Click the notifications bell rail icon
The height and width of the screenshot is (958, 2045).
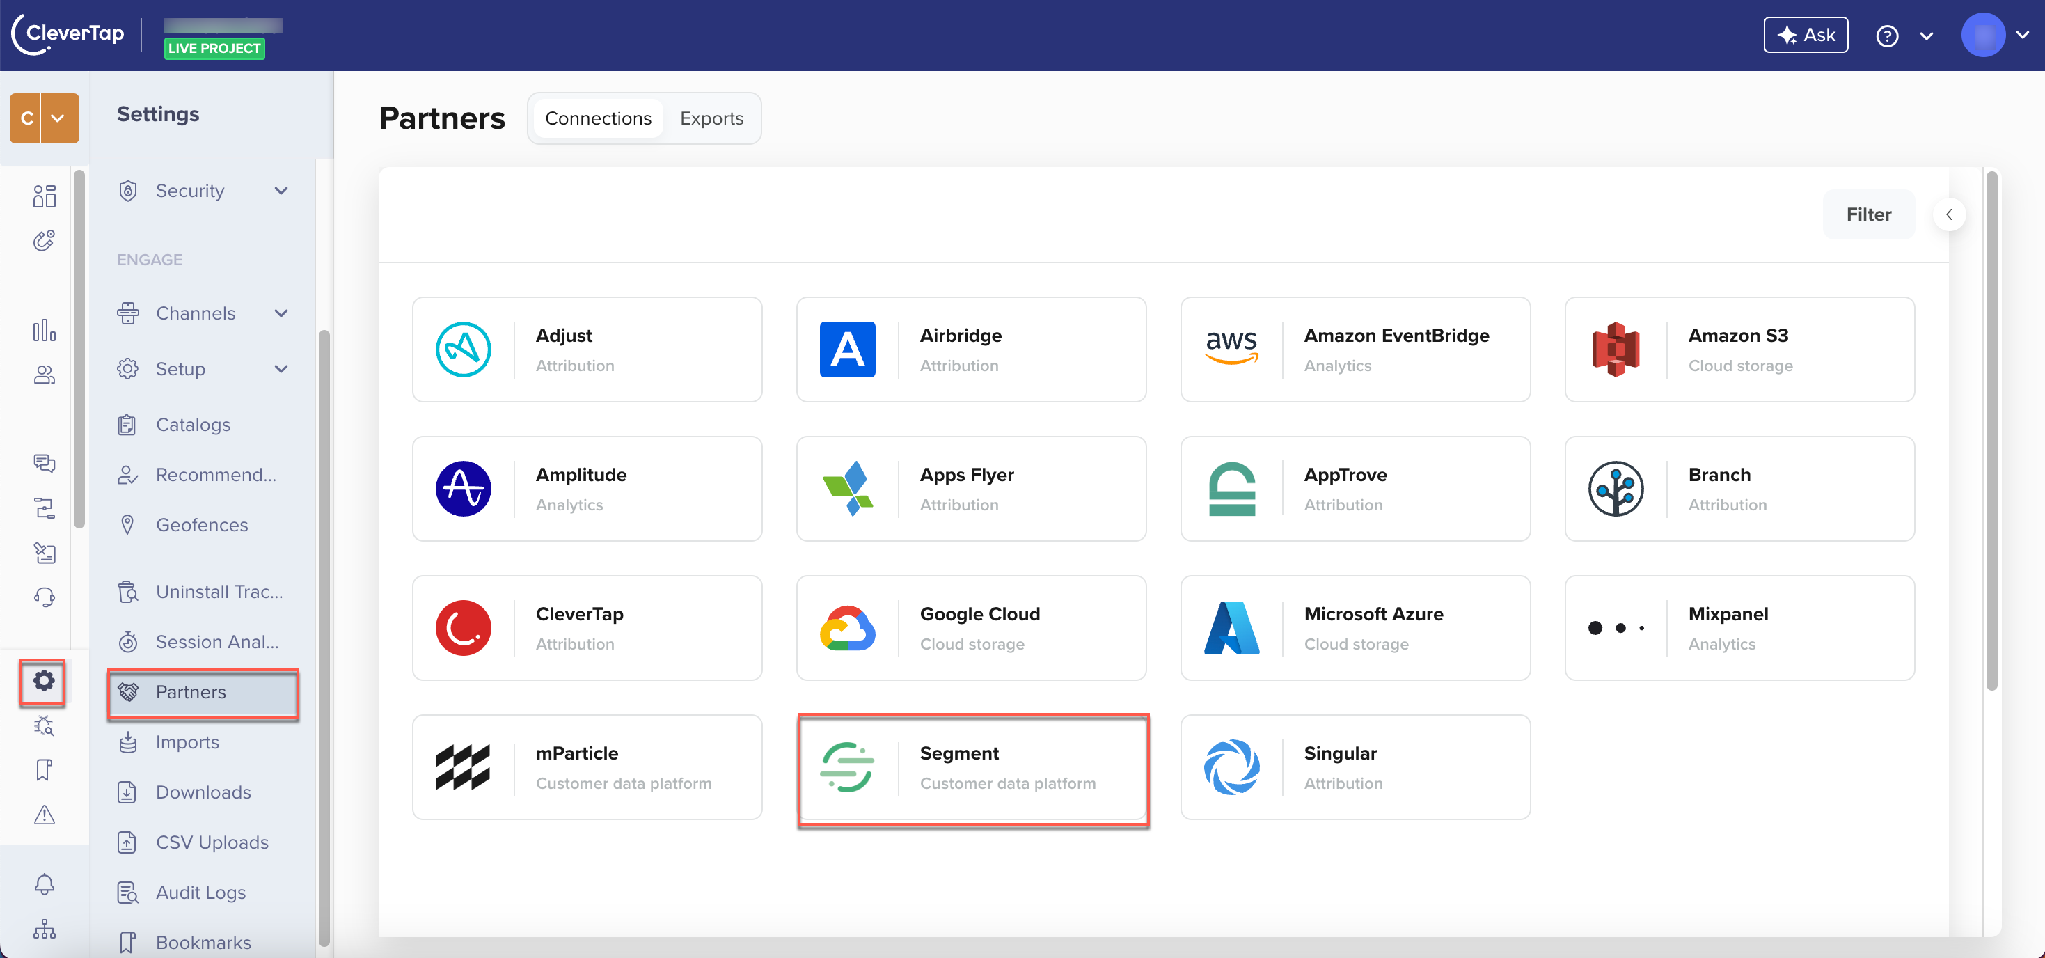point(45,884)
